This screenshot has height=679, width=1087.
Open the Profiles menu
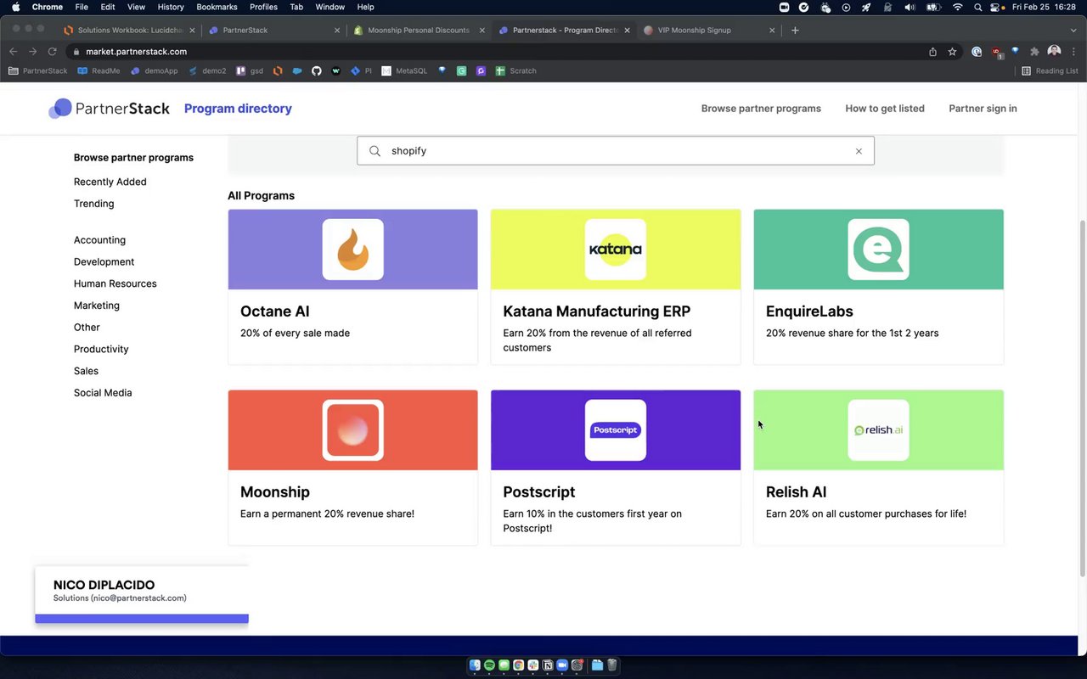click(x=263, y=7)
